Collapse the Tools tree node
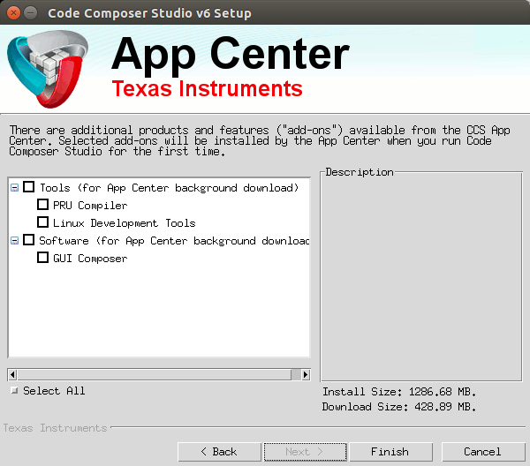Viewport: 530px width, 466px height. [x=14, y=188]
